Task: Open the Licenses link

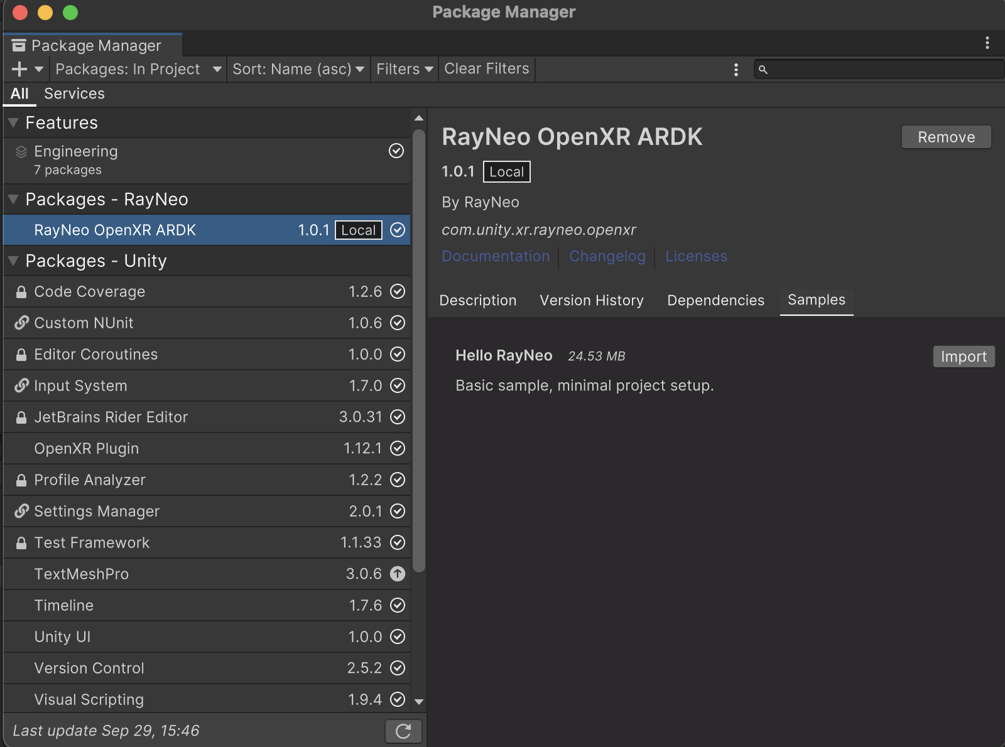Action: (696, 256)
